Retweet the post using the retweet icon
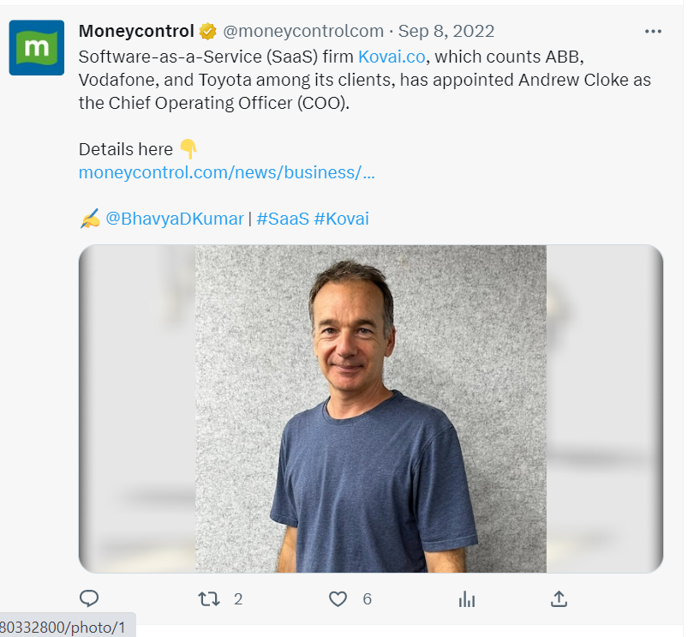Screen dimensions: 688x637 pos(209,598)
